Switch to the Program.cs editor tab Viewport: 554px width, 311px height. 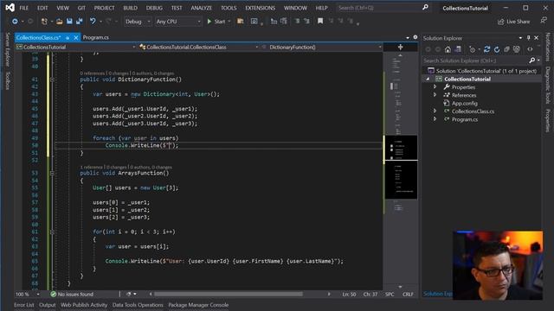[96, 37]
